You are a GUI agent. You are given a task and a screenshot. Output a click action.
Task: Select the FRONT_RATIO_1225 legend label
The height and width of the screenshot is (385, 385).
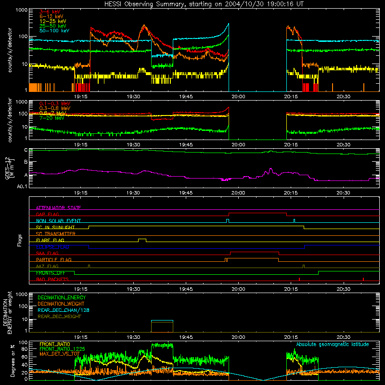point(62,349)
